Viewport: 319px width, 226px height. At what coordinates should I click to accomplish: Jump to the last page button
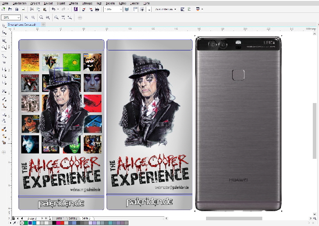click(x=46, y=218)
